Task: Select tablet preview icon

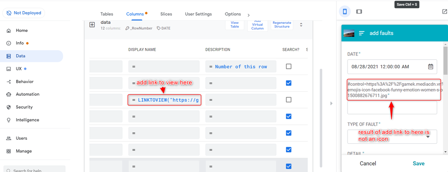Action: pyautogui.click(x=359, y=11)
